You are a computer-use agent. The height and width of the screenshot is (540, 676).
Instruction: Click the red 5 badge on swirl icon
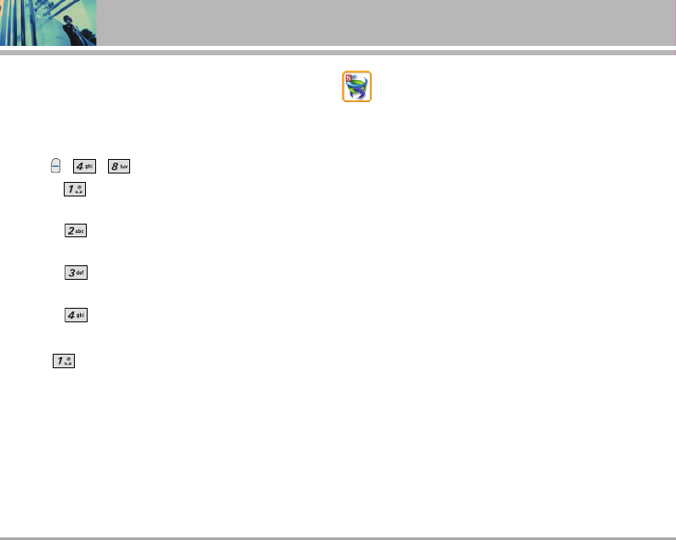coord(349,78)
